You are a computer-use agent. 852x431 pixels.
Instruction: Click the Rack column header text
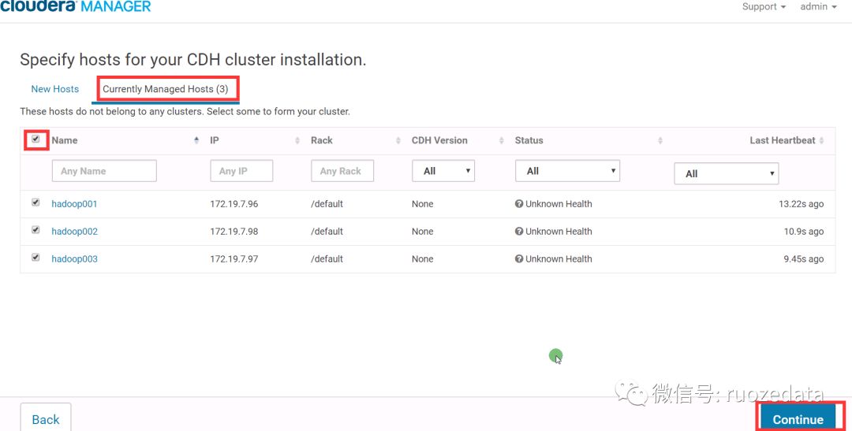[322, 140]
